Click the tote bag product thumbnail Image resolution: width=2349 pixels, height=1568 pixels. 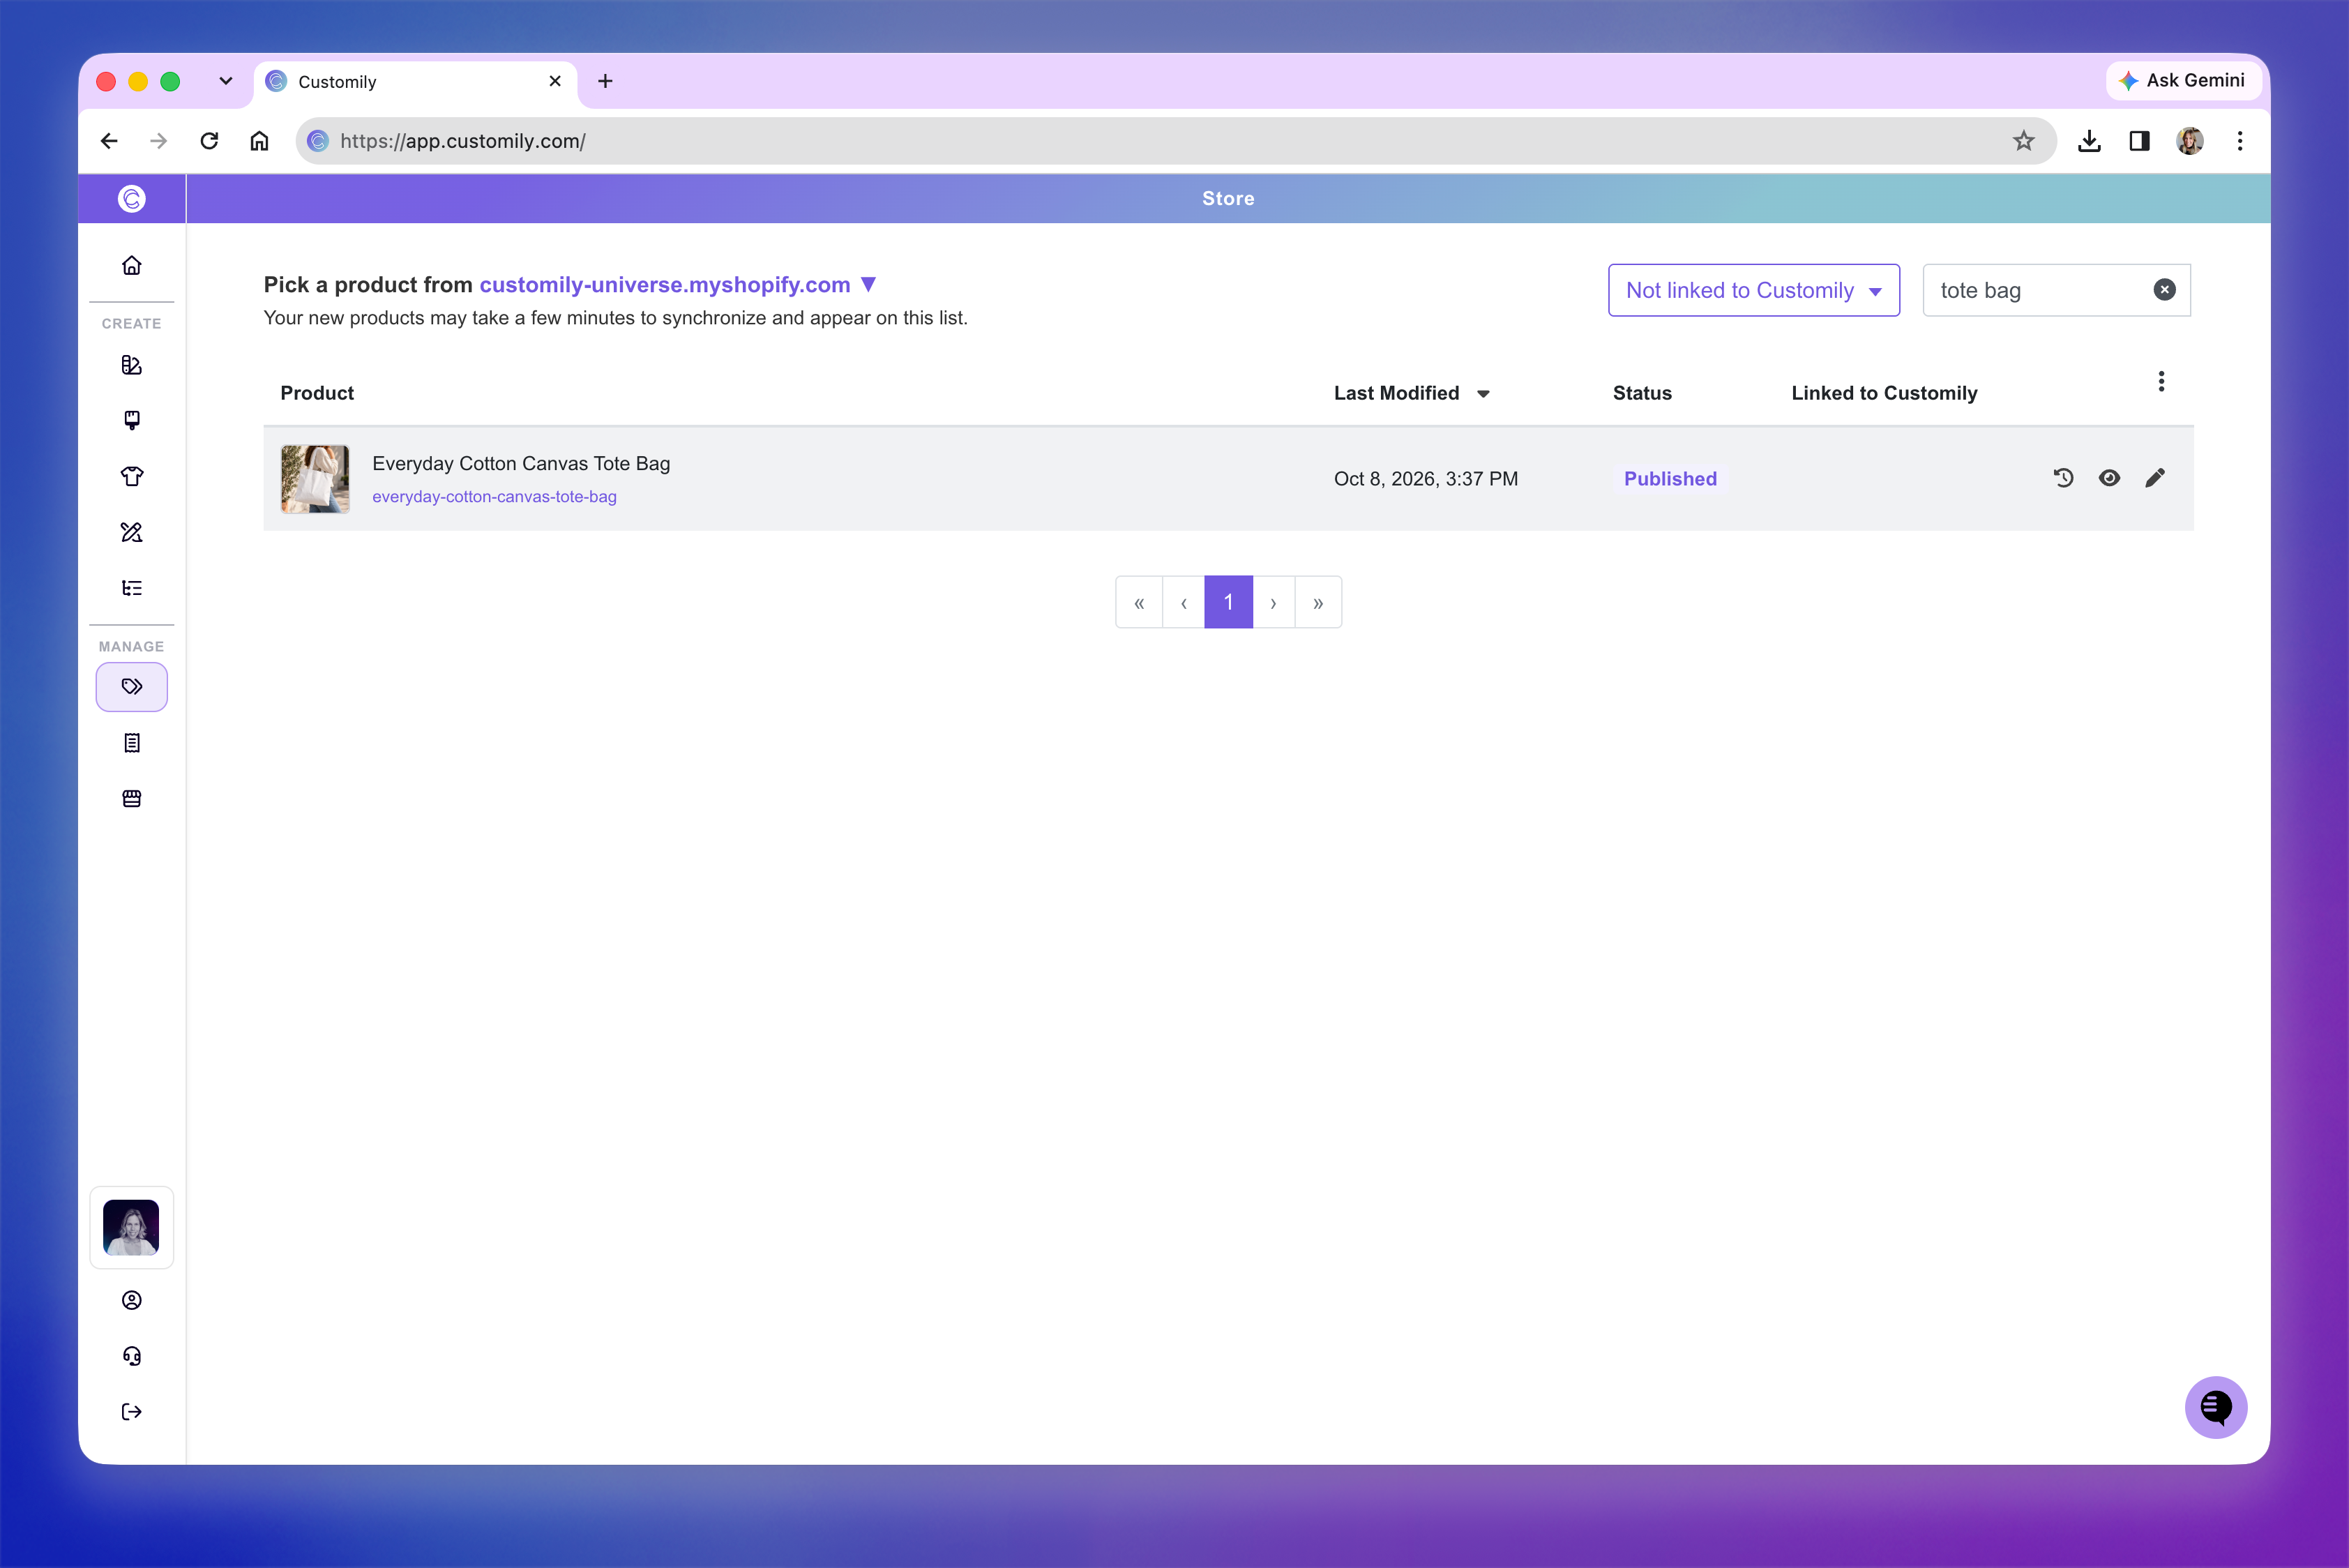315,479
